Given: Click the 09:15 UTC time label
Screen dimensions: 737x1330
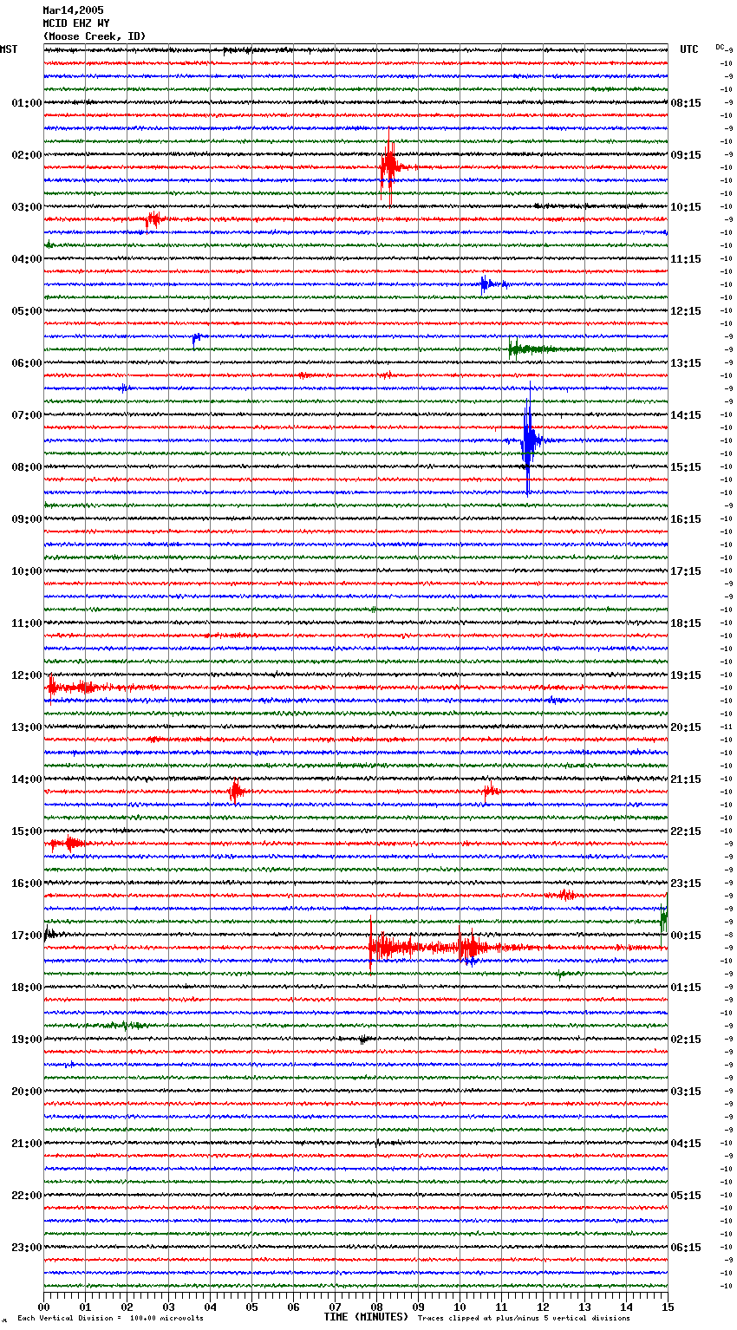Looking at the screenshot, I should [686, 155].
